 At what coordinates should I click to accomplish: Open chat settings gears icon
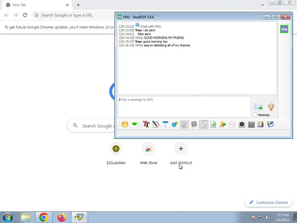point(175,124)
